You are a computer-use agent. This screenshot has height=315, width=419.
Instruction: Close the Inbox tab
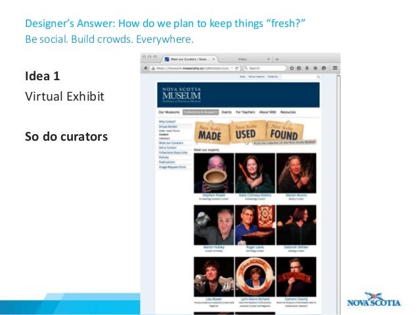(x=269, y=59)
